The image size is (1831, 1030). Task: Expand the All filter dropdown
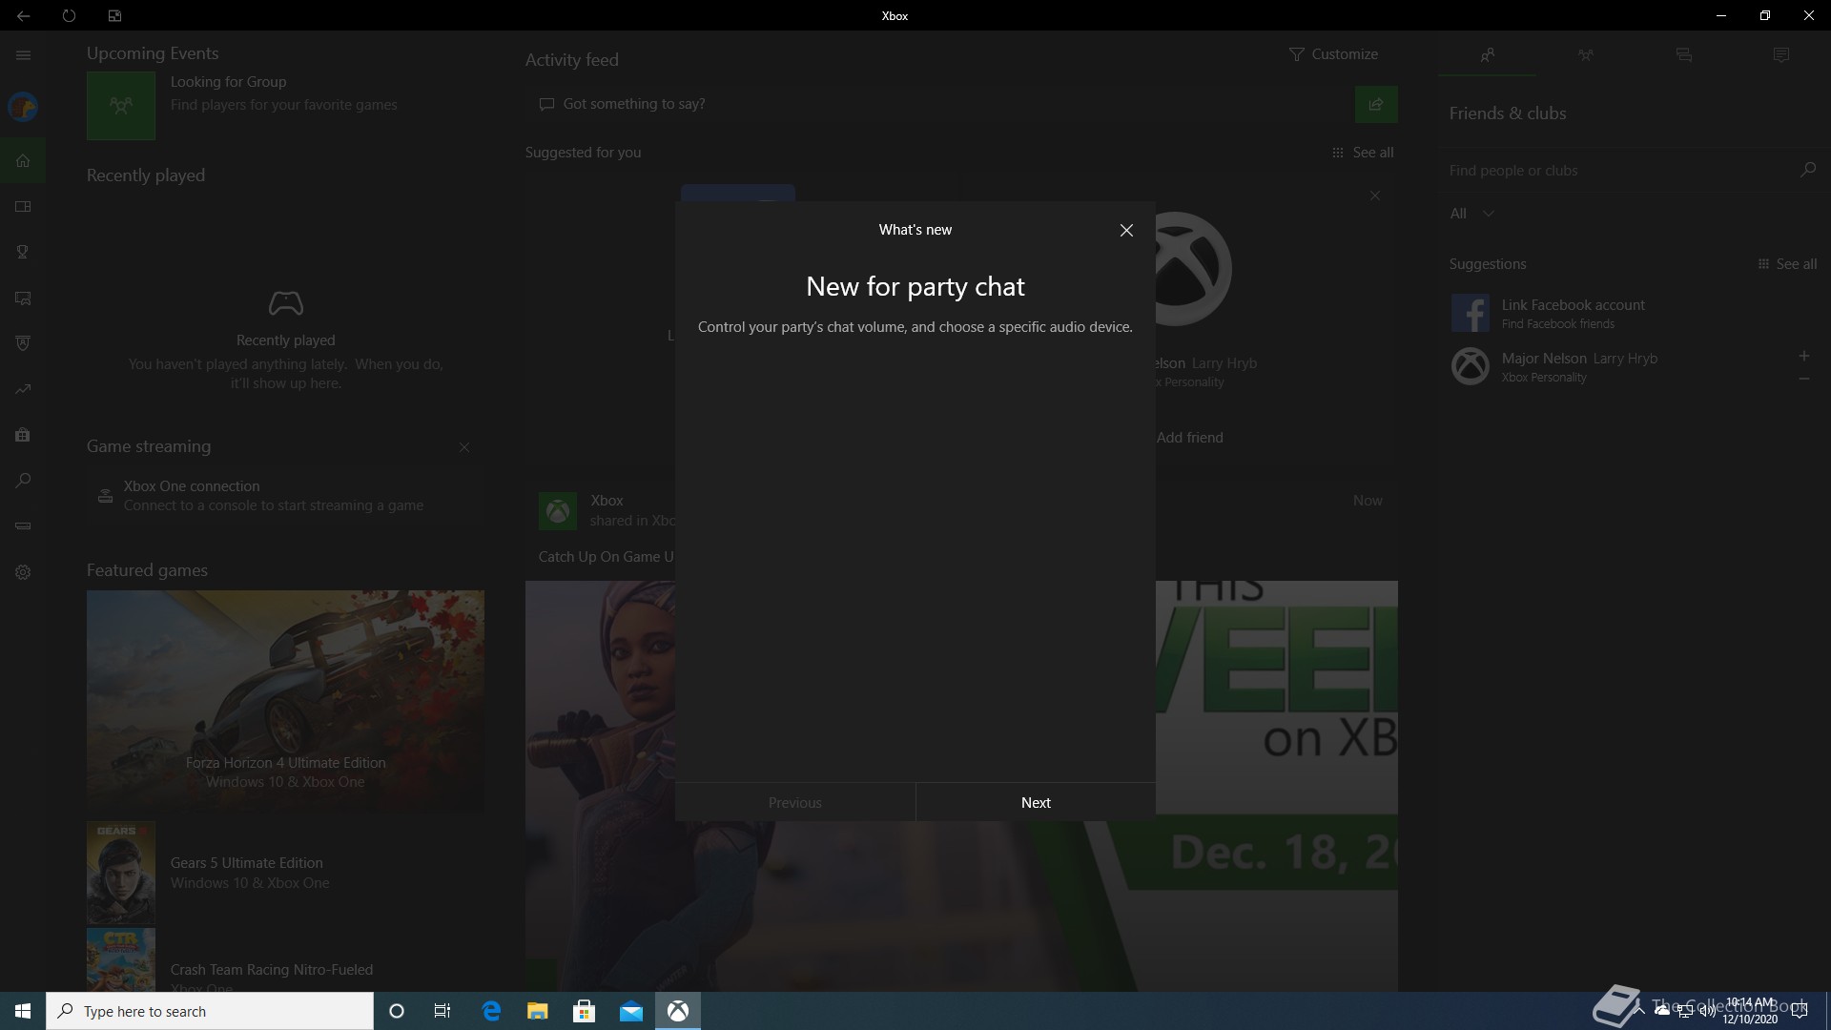pyautogui.click(x=1471, y=214)
